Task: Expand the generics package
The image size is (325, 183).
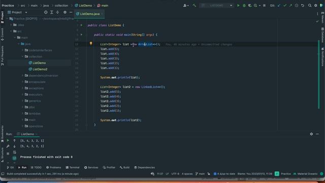Action: (x=22, y=101)
